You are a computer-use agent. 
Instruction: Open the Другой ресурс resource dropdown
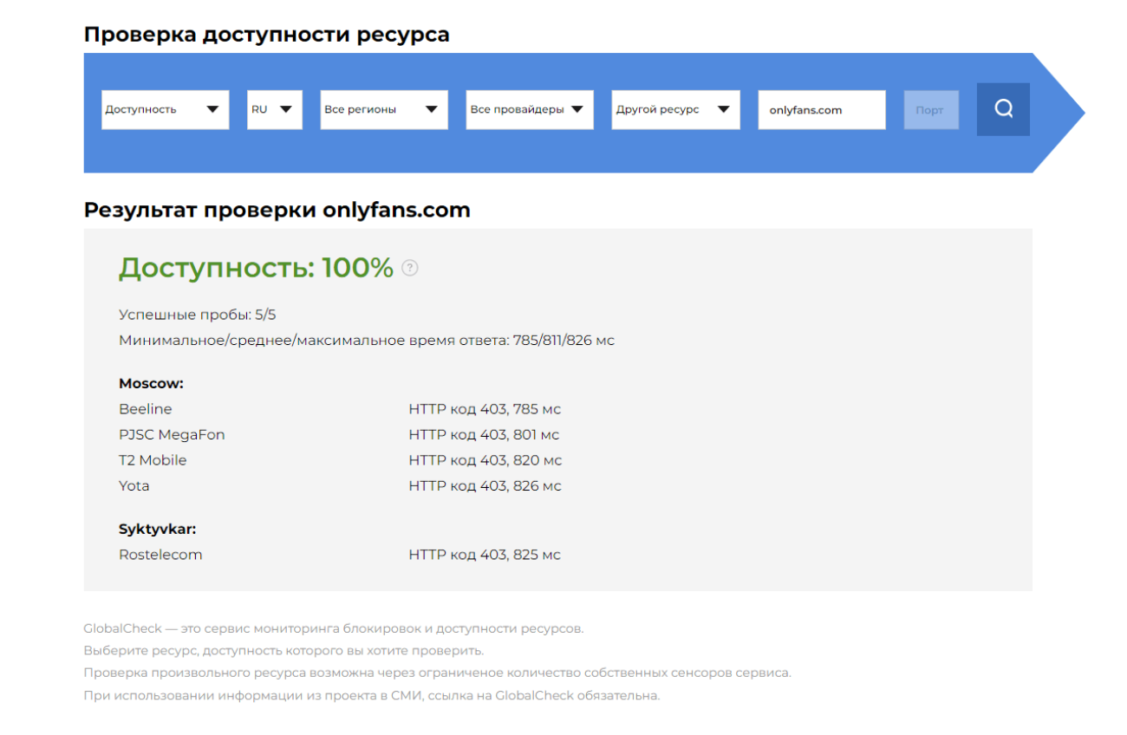point(675,109)
